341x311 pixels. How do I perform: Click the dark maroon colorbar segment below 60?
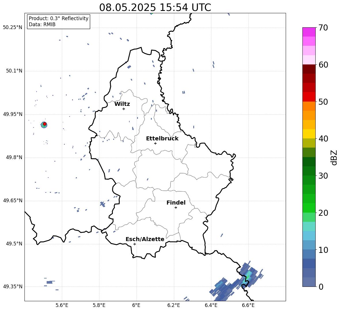(x=309, y=69)
